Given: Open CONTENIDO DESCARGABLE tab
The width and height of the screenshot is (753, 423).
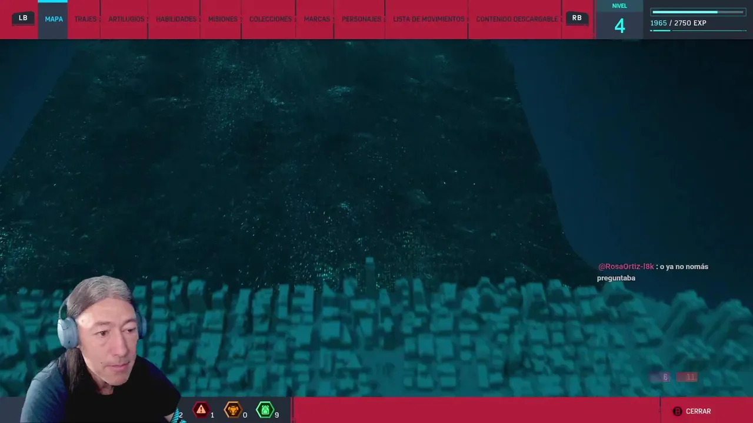Looking at the screenshot, I should (517, 19).
